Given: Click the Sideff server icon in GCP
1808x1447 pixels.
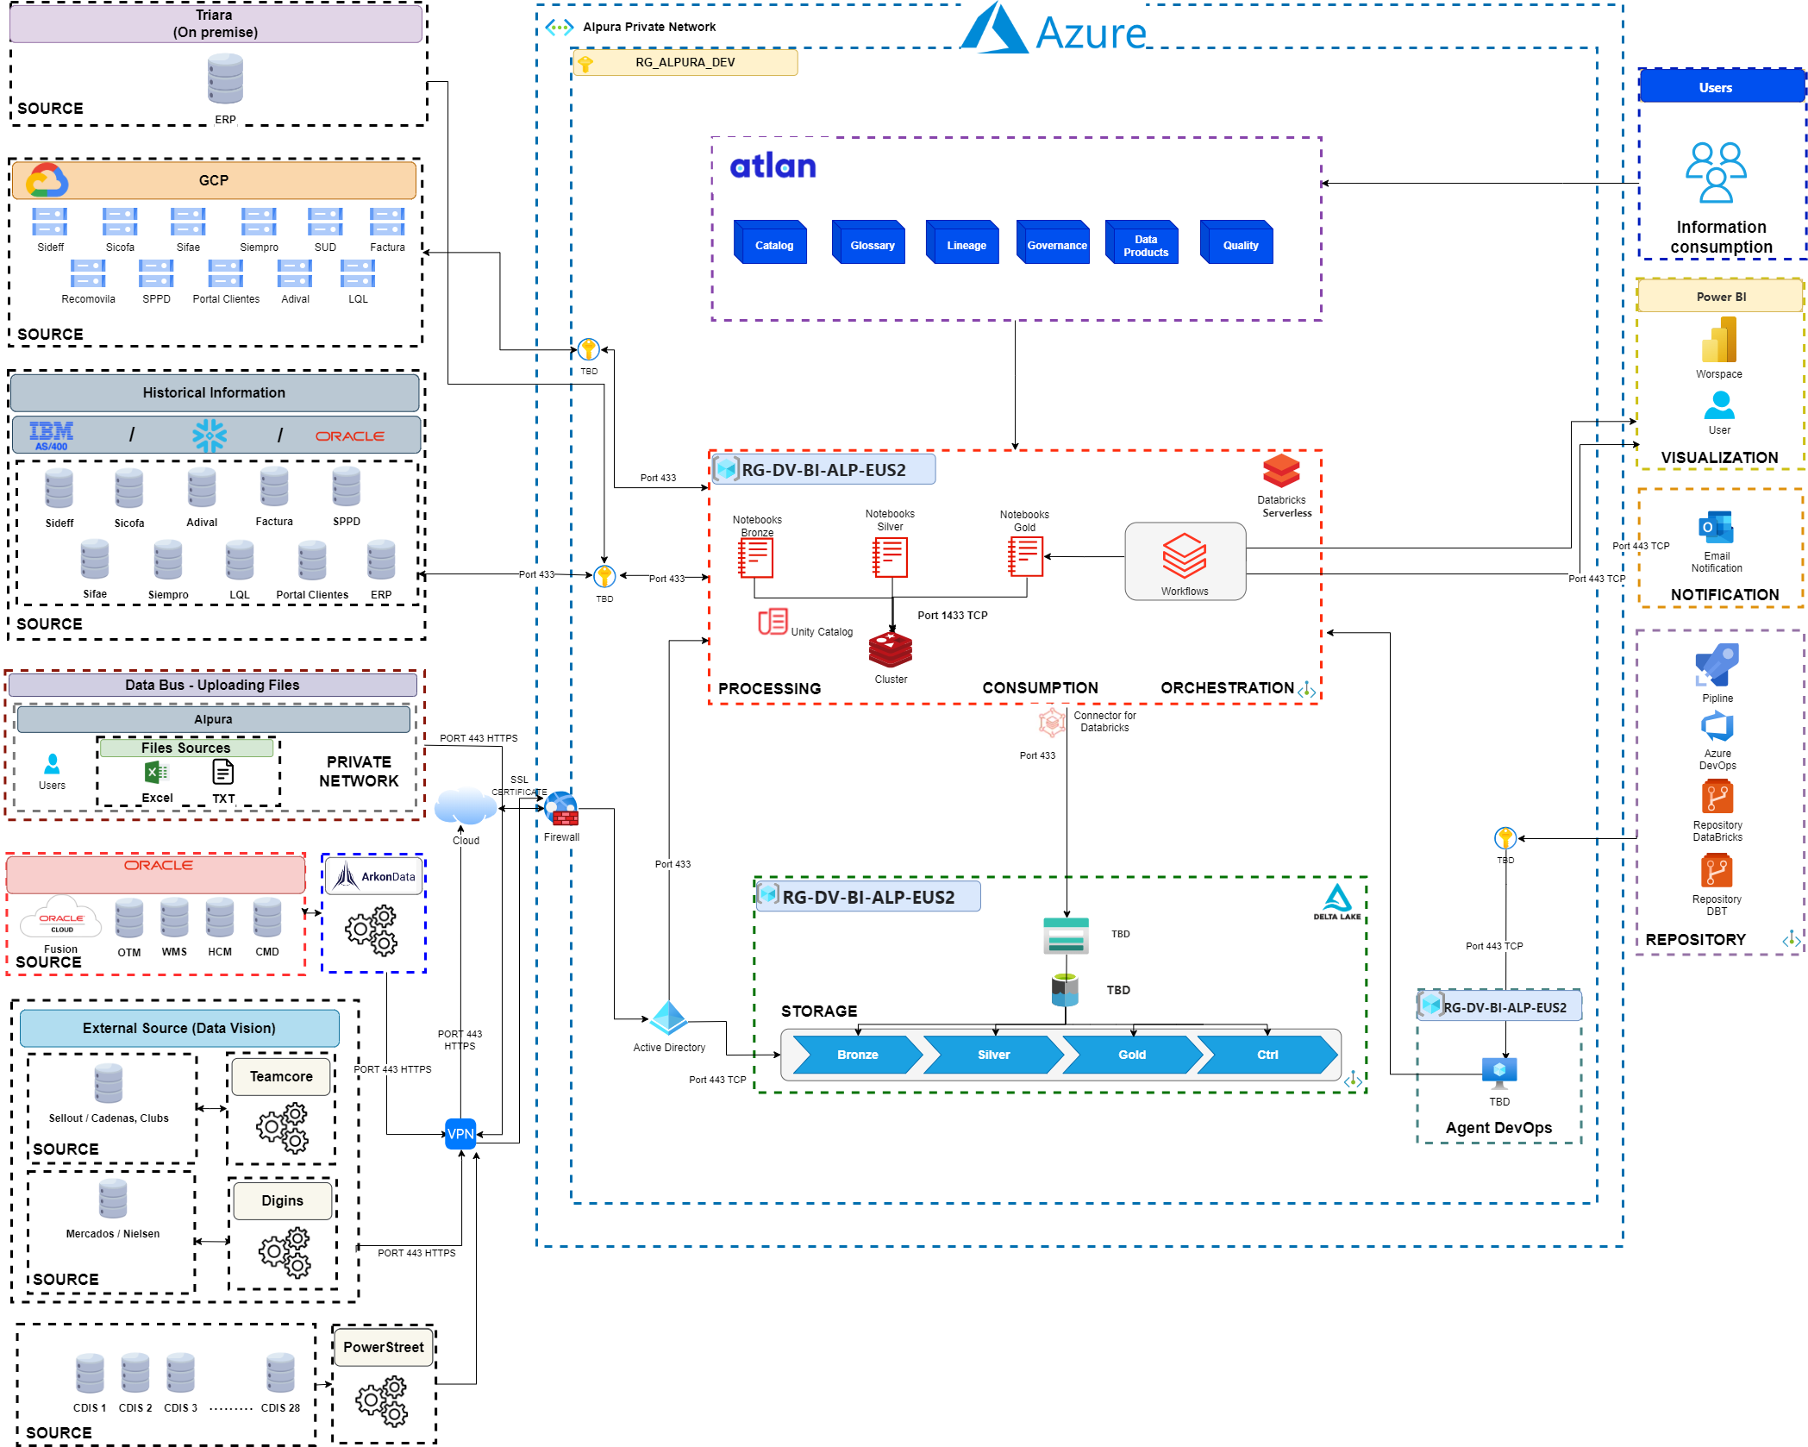Looking at the screenshot, I should click(x=50, y=222).
